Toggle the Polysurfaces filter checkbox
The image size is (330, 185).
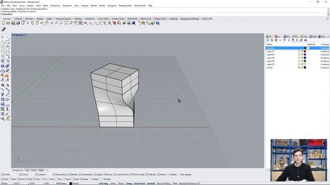point(54,175)
